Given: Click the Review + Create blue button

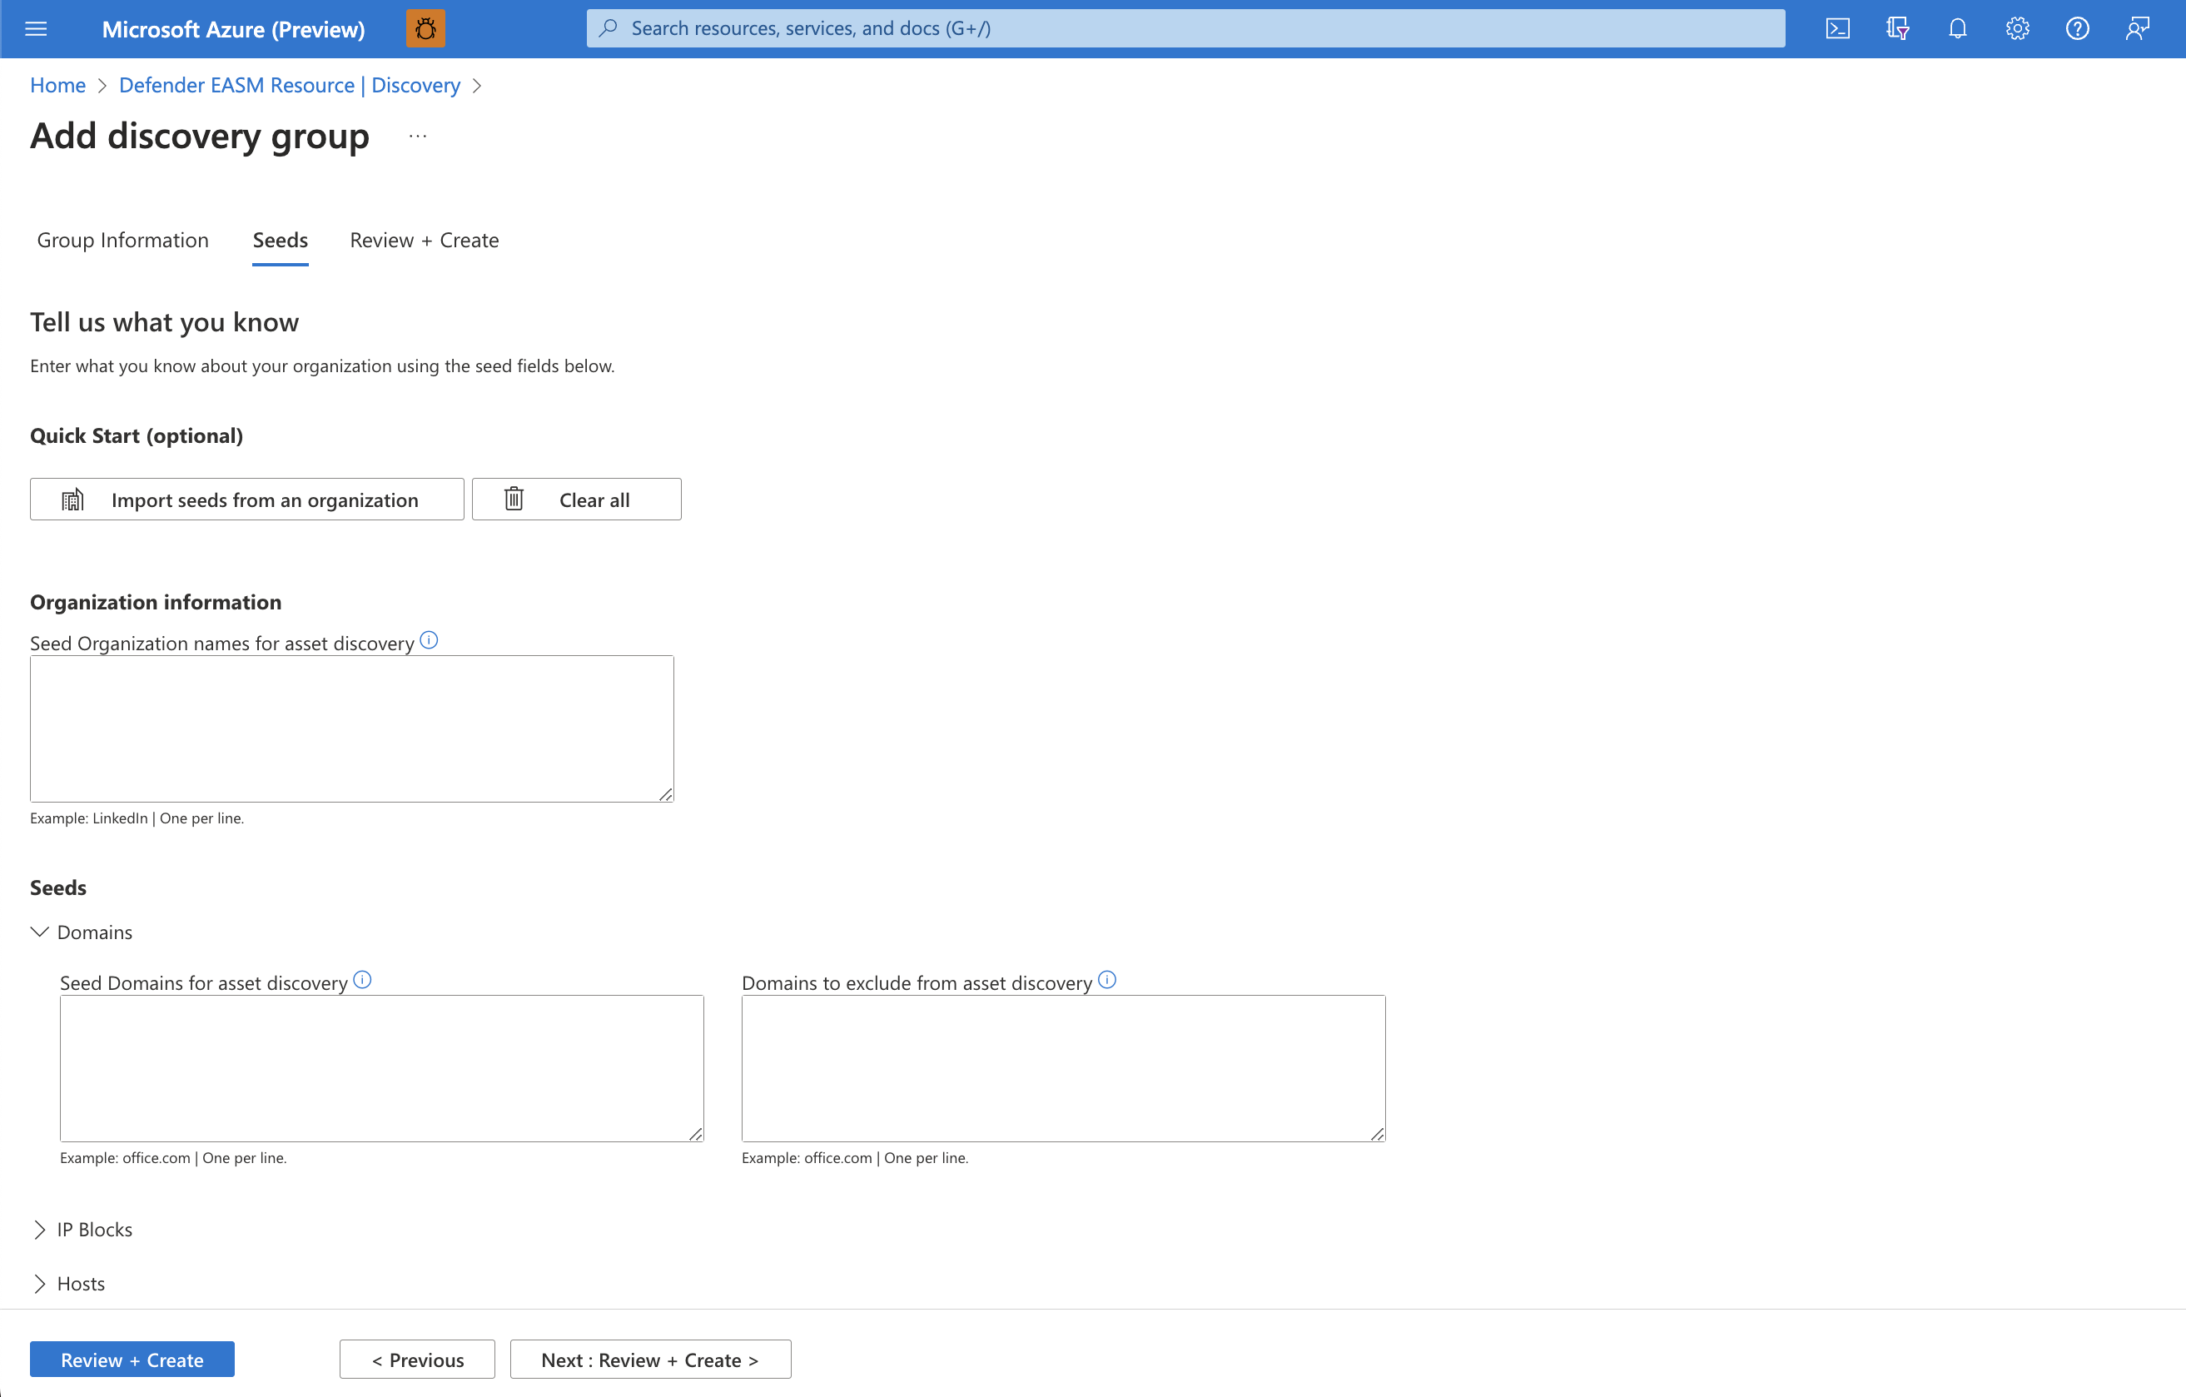Looking at the screenshot, I should [131, 1359].
